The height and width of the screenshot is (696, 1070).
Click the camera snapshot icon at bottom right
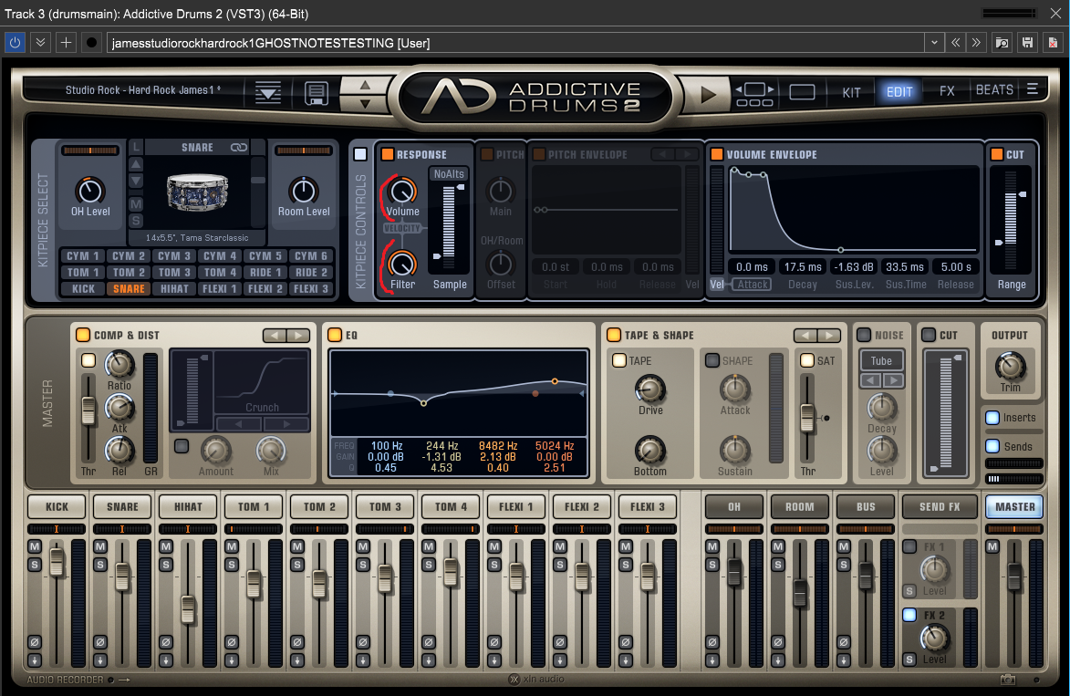pyautogui.click(x=1007, y=680)
